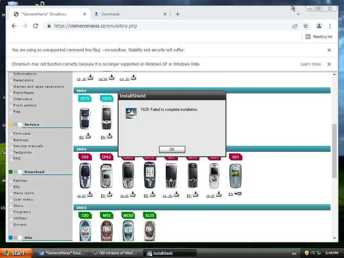
Task: Click the network connection tray icon
Action: [x=313, y=253]
